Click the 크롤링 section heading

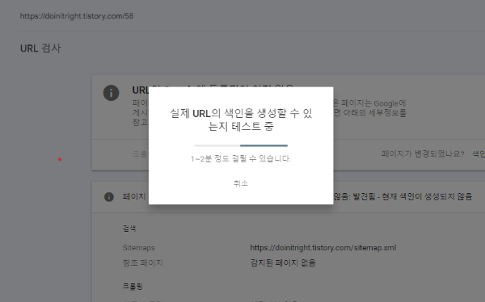point(133,286)
